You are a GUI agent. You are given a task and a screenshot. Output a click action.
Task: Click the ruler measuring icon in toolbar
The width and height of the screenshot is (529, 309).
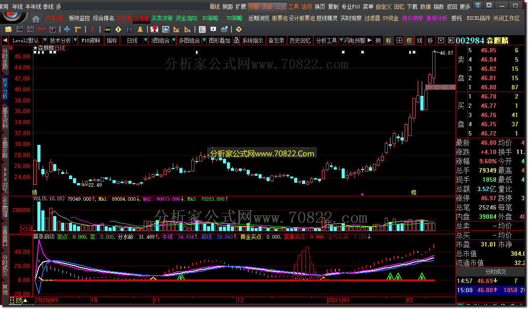(x=78, y=29)
